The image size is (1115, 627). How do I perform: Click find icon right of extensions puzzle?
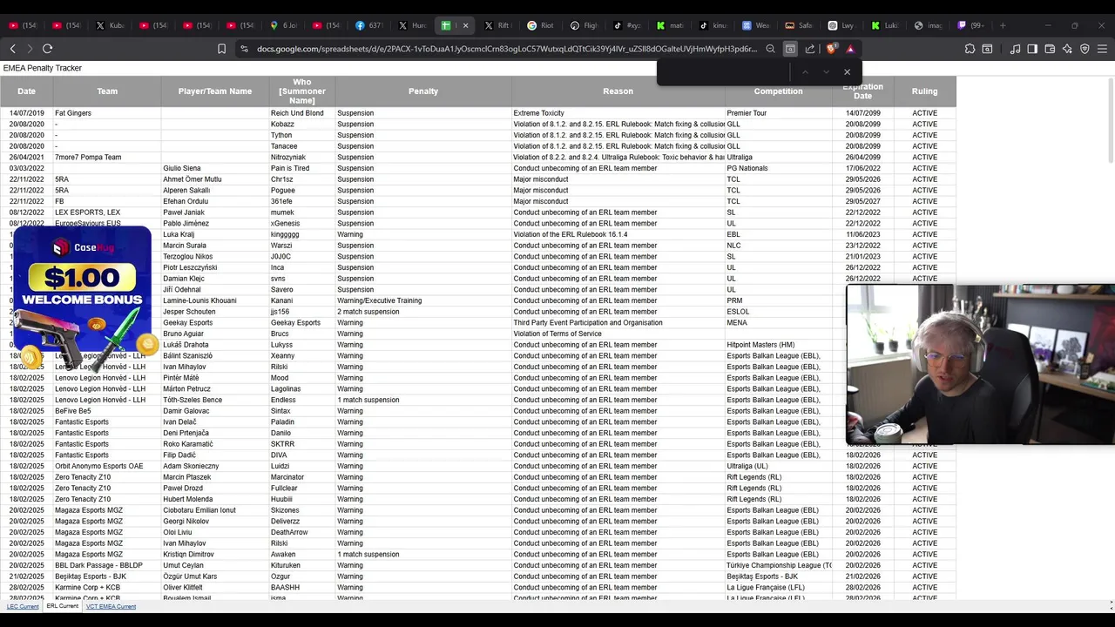tap(987, 49)
